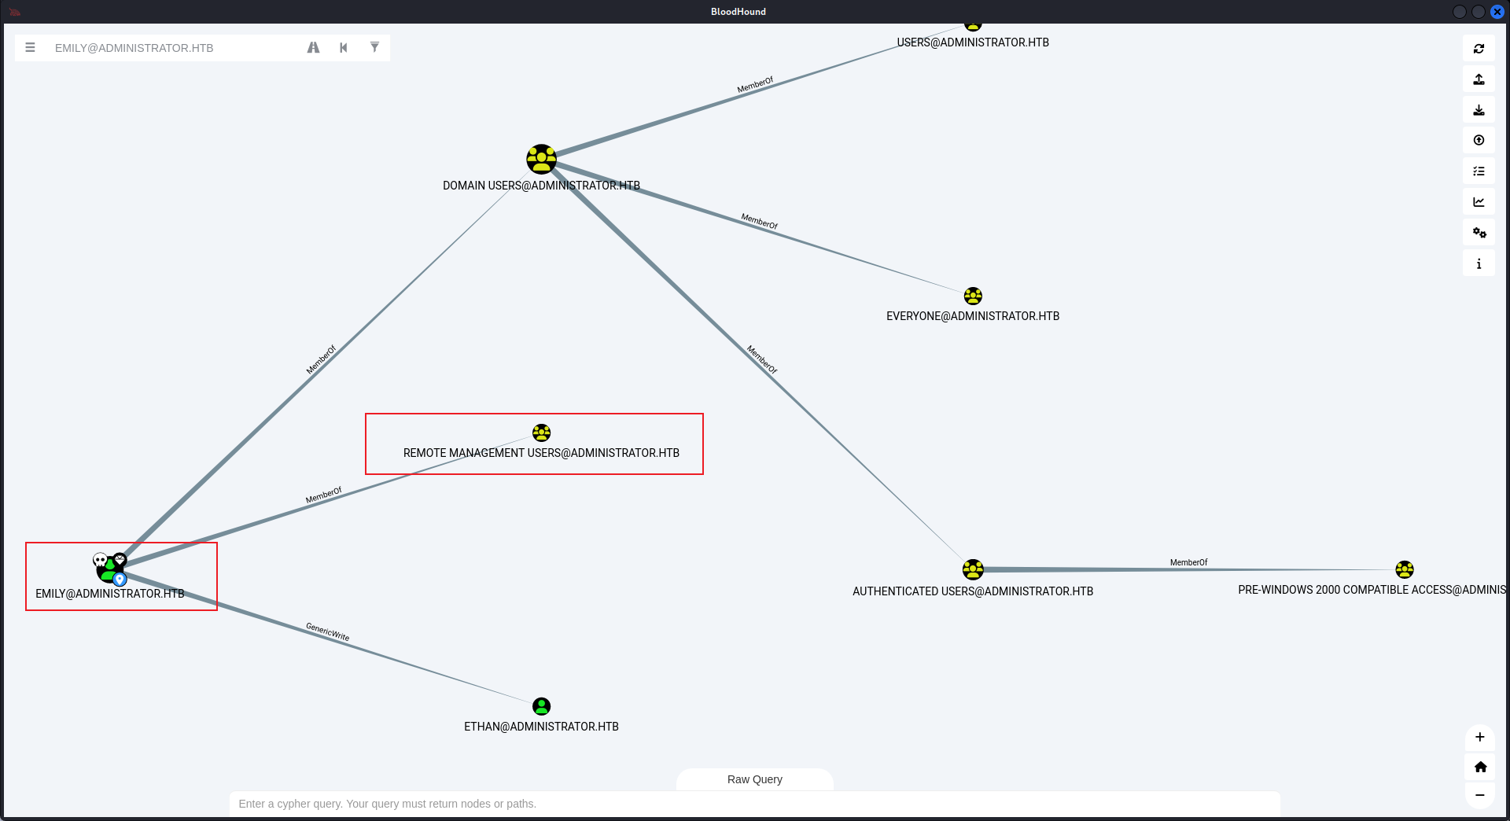Click the search field showing EMILY@ADMINISTRATOR.HTB
1510x821 pixels.
click(175, 48)
